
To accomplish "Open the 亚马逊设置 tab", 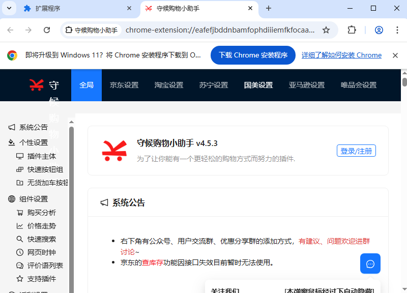I will pos(307,85).
